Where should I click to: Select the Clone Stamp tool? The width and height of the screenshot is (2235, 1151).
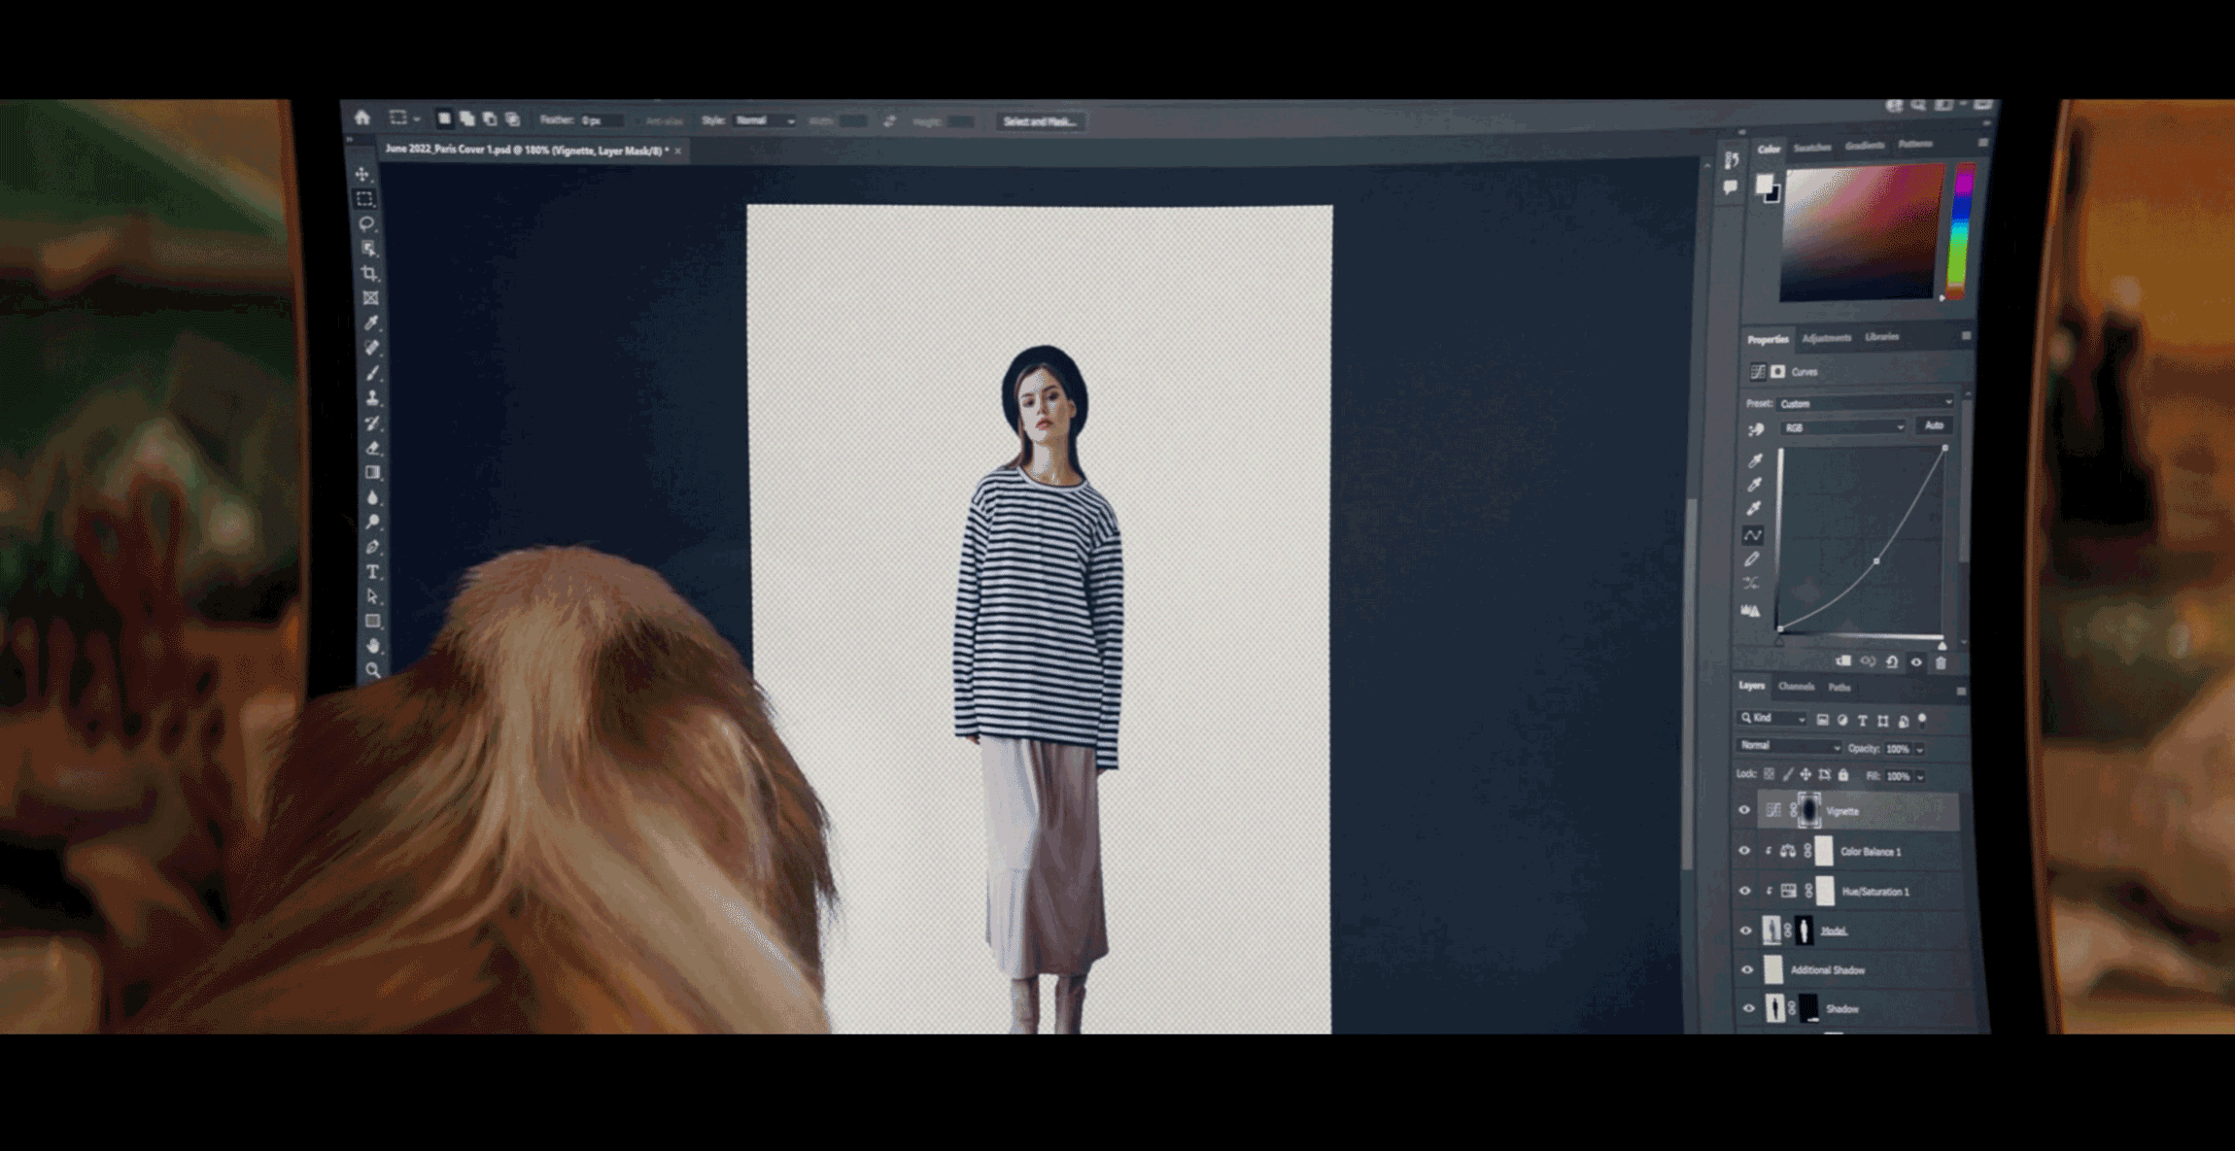coord(372,397)
